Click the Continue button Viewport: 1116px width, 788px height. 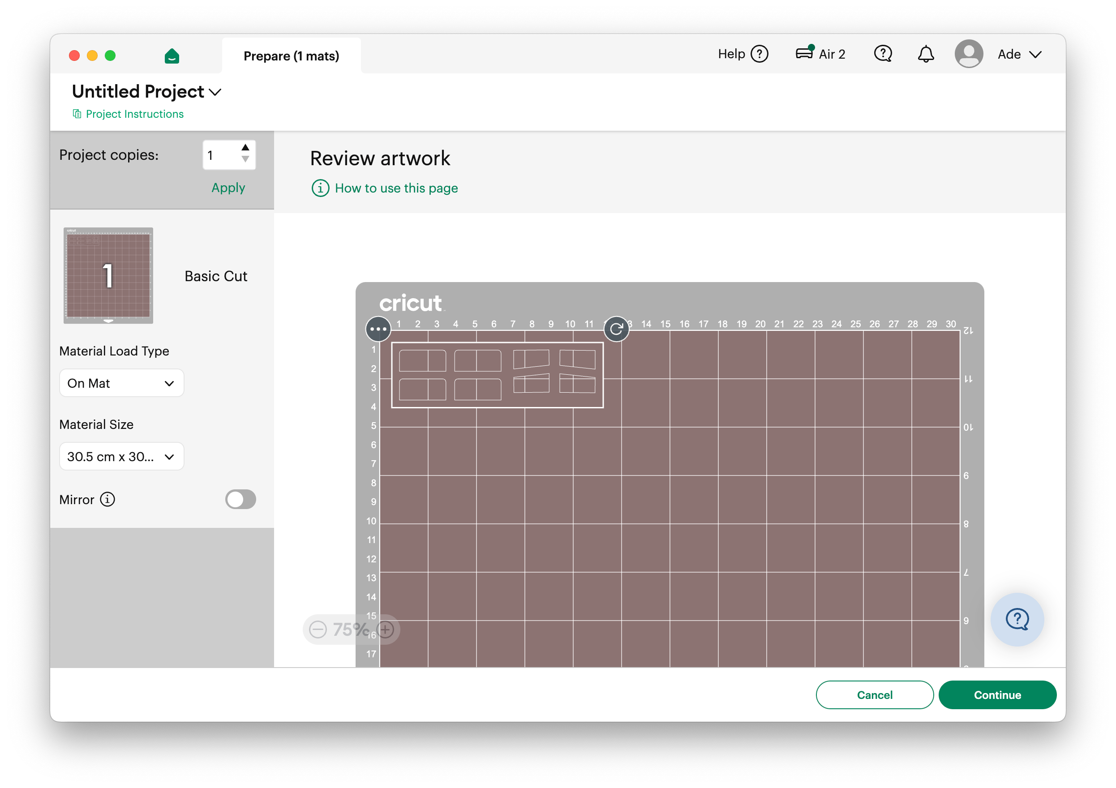[x=997, y=695]
